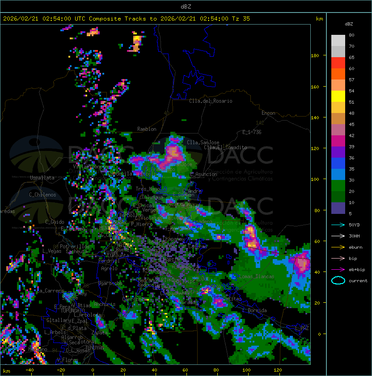Click the '50YD' legend label

[354, 225]
